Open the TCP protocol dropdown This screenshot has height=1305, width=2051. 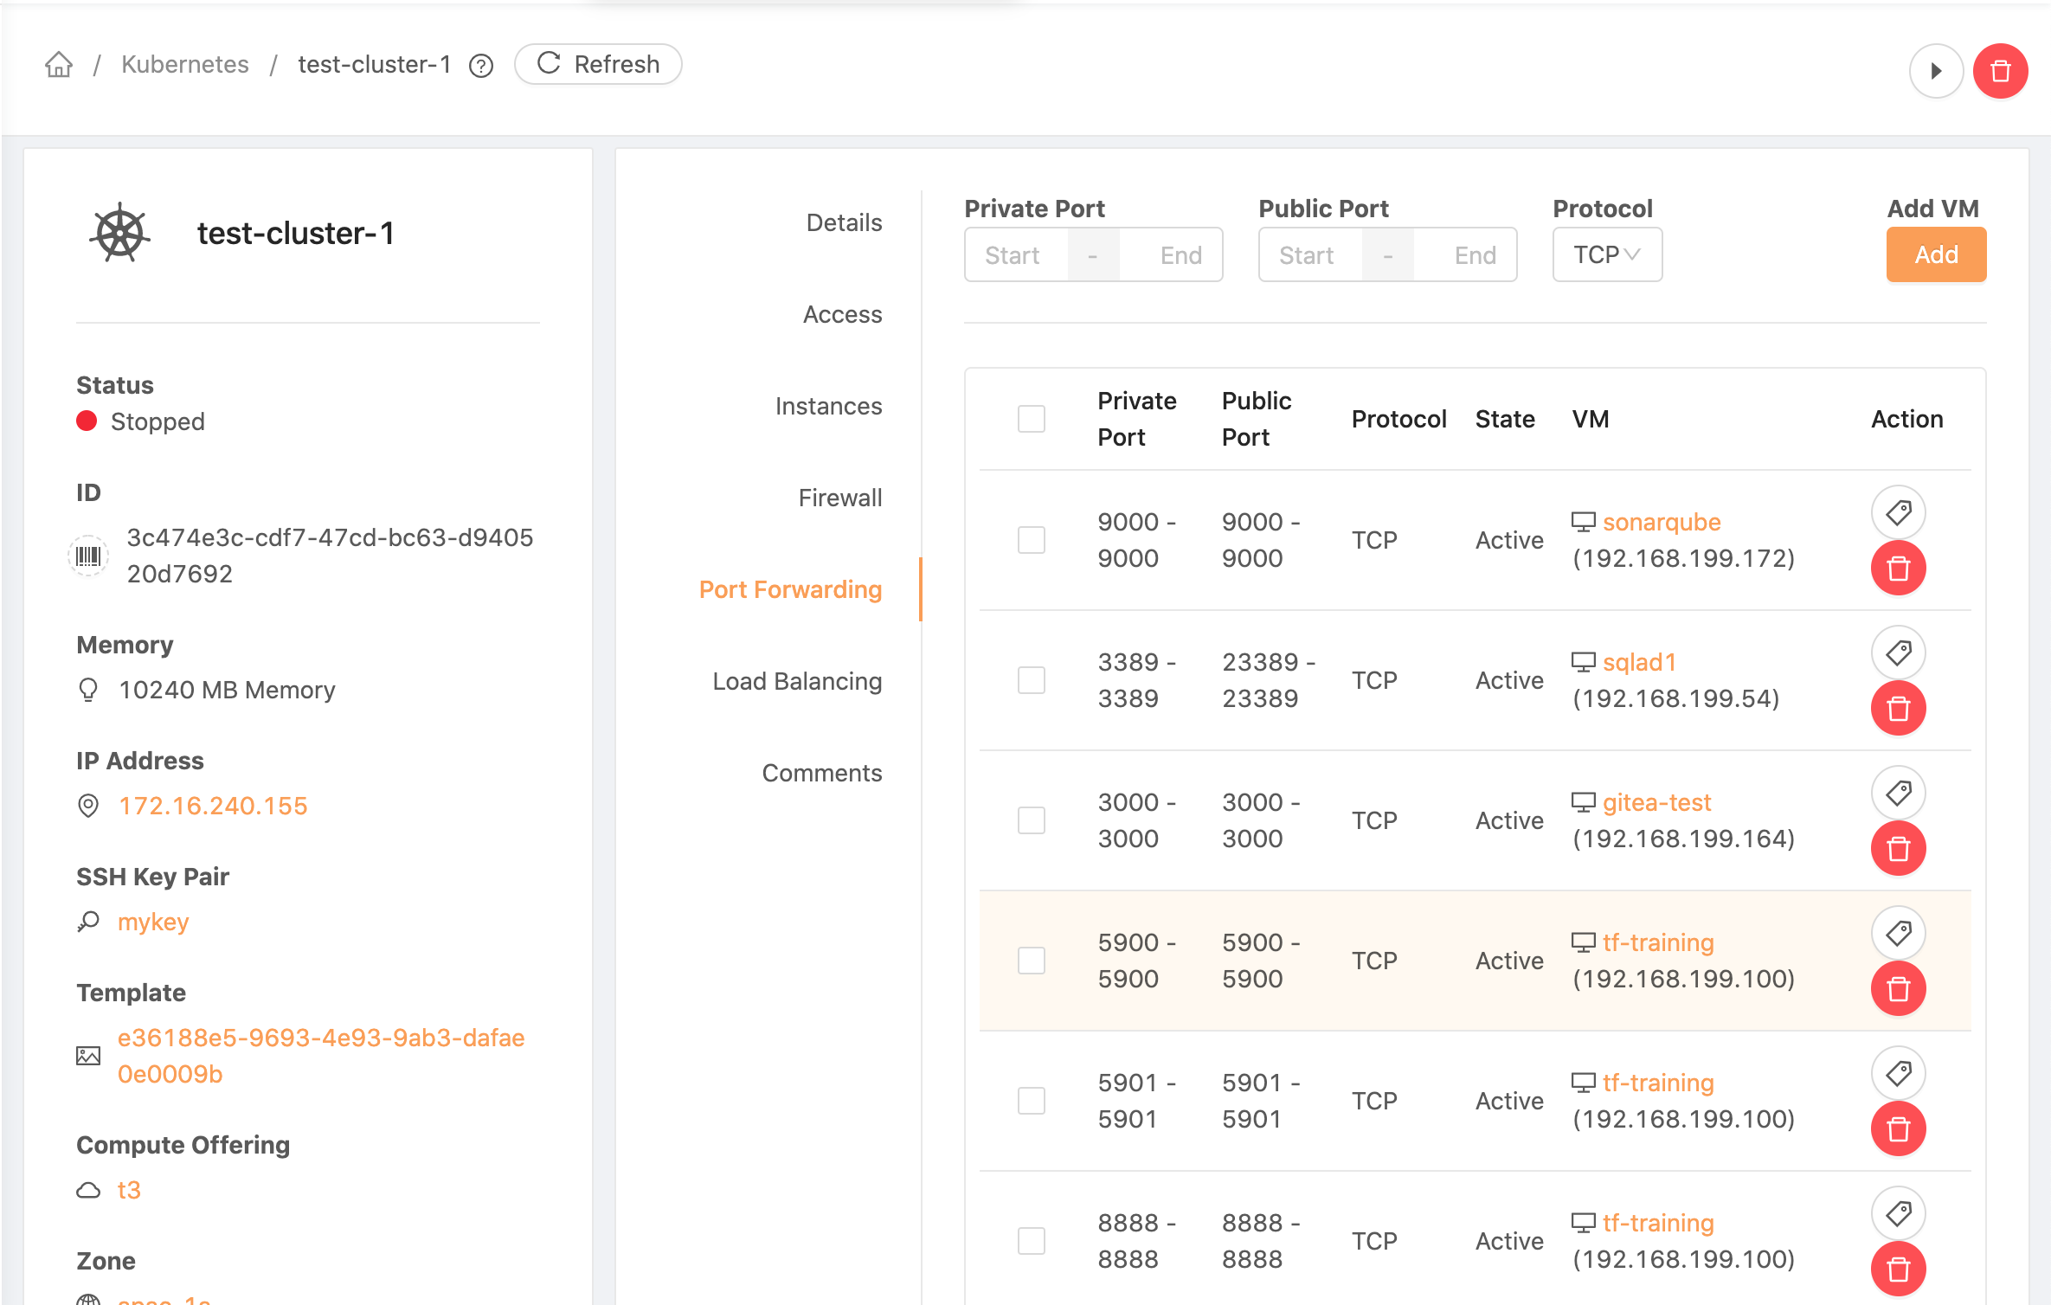[x=1606, y=255]
